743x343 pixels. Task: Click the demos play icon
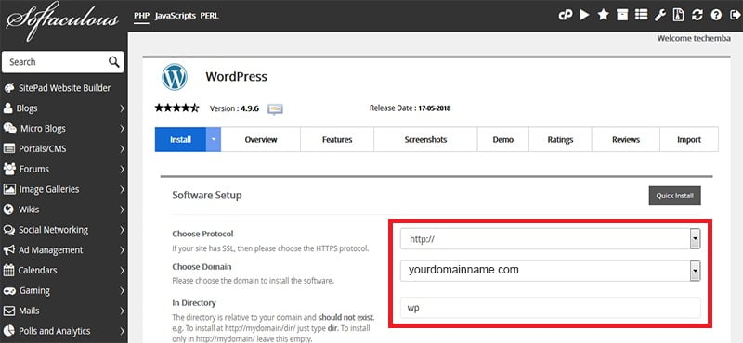584,15
